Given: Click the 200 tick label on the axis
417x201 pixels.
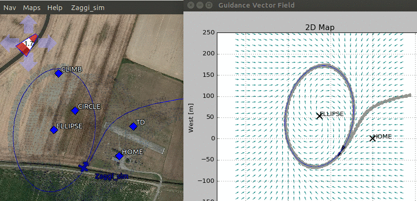Looking at the screenshot, I should (208, 54).
